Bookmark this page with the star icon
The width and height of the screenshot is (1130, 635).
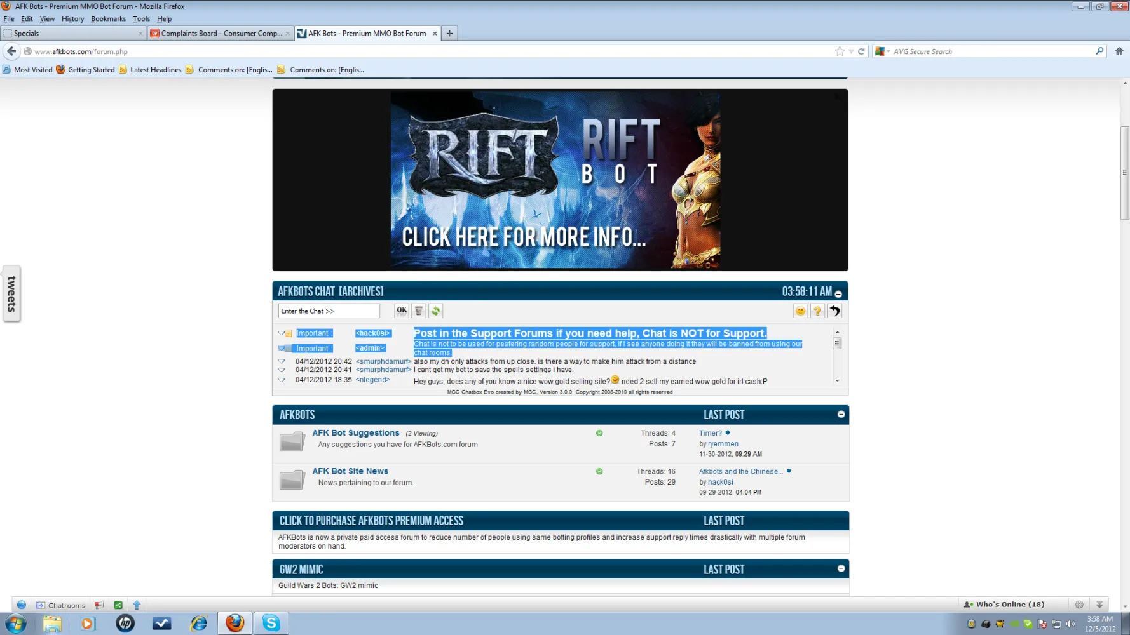[840, 51]
